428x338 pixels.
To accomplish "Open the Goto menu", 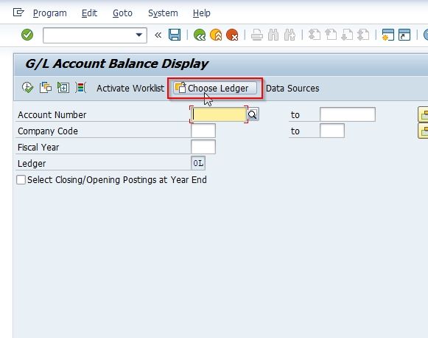I will (x=122, y=13).
